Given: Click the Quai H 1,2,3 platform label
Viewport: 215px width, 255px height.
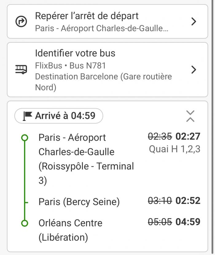Looking at the screenshot, I should [174, 149].
